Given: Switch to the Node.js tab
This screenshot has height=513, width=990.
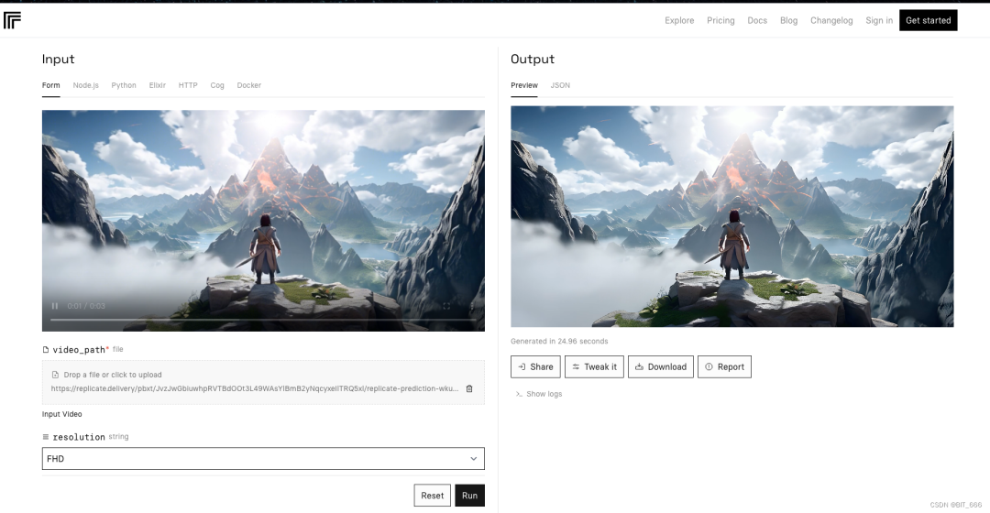Looking at the screenshot, I should [x=86, y=85].
